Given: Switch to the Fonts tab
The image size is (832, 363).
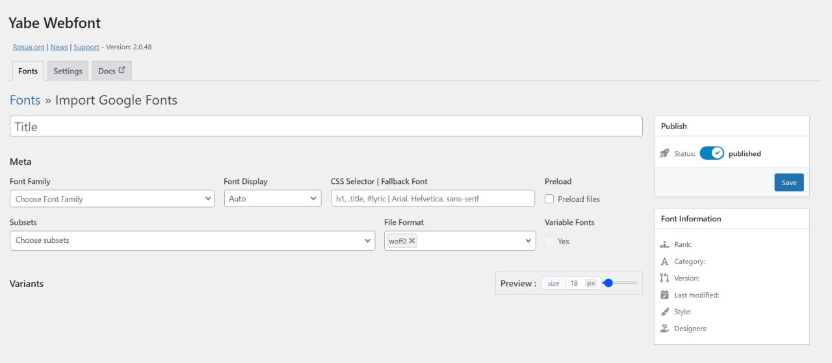Looking at the screenshot, I should 28,71.
